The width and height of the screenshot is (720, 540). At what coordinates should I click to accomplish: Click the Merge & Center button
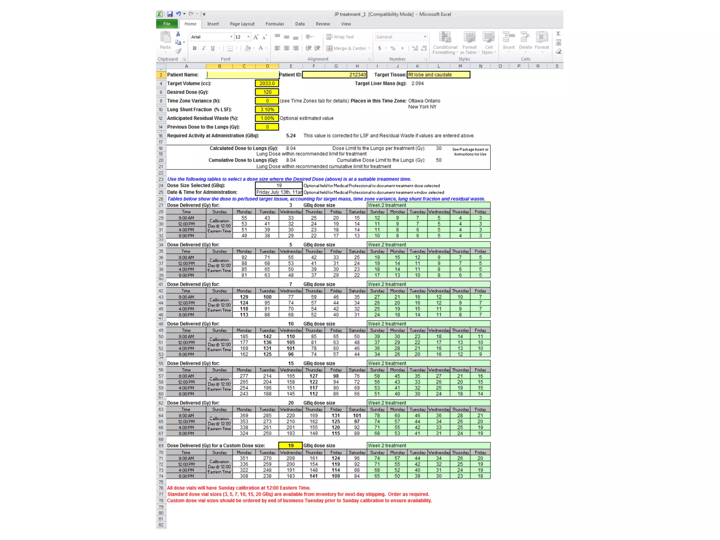pyautogui.click(x=346, y=48)
